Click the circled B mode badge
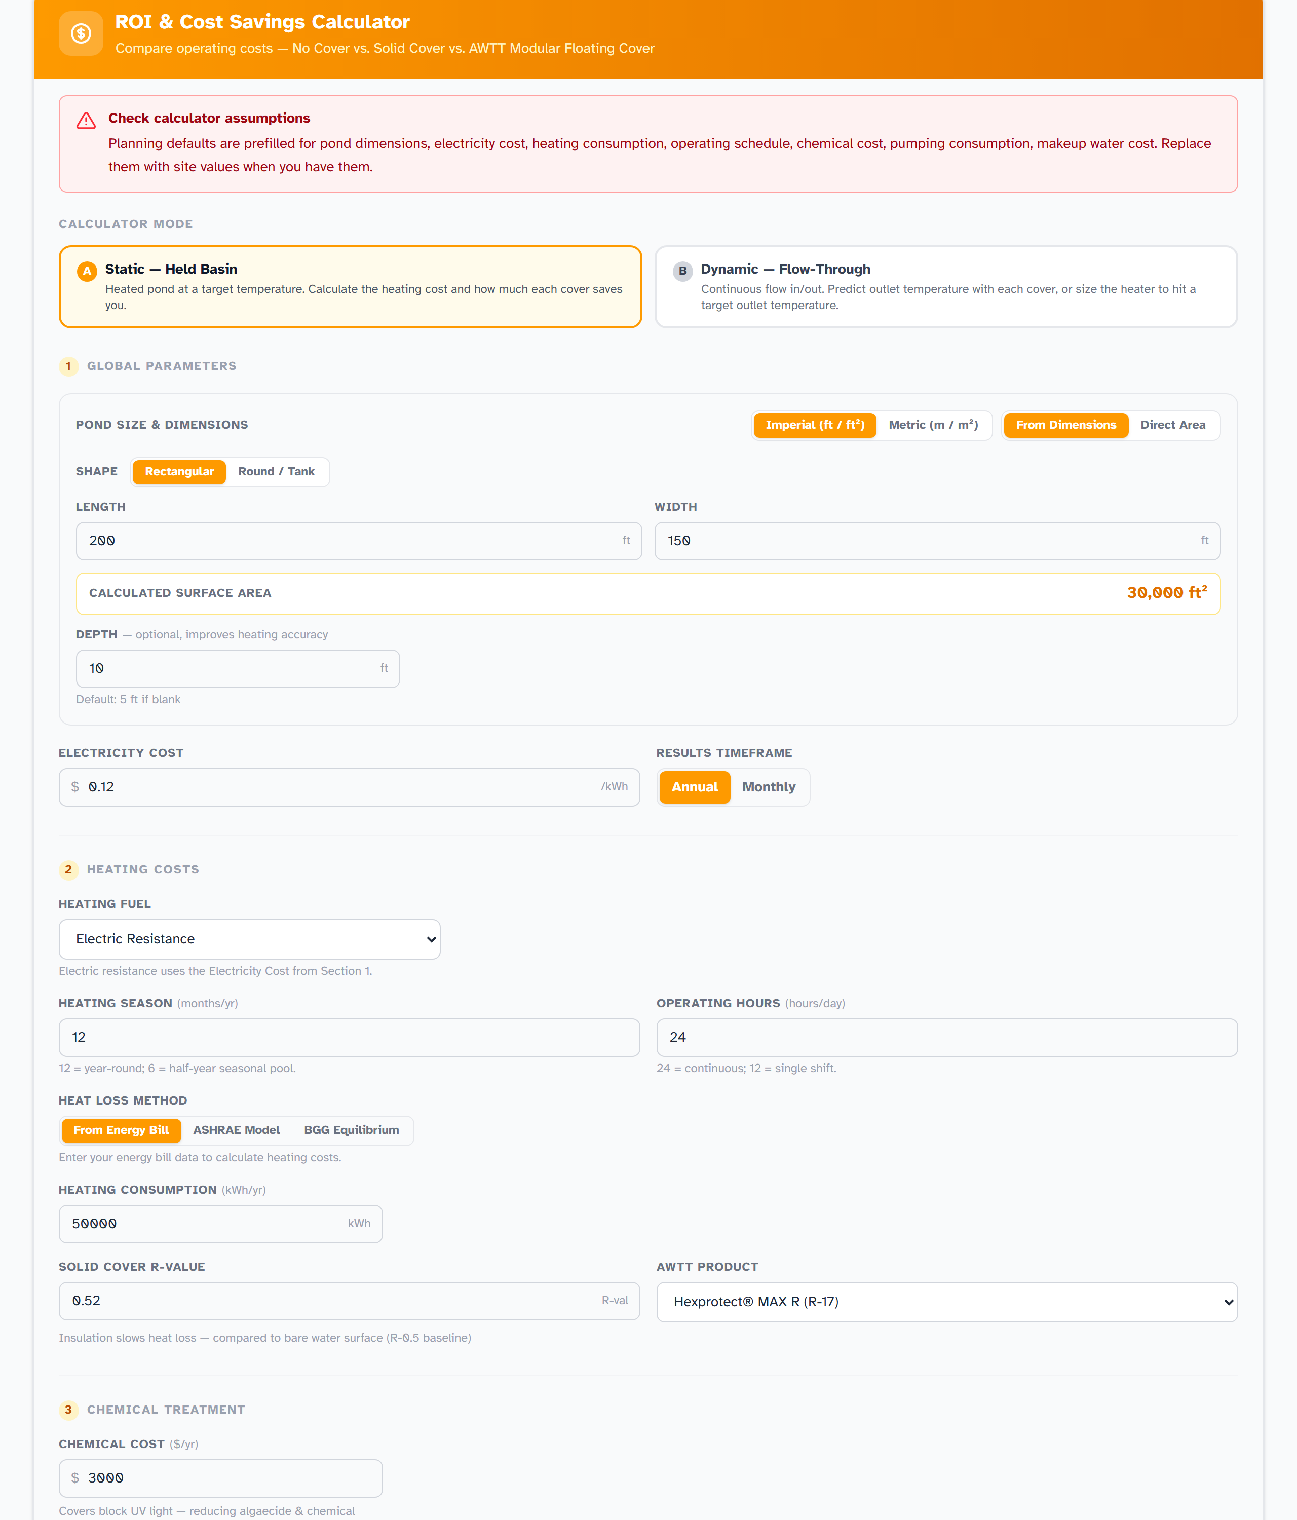The height and width of the screenshot is (1520, 1297). tap(683, 271)
